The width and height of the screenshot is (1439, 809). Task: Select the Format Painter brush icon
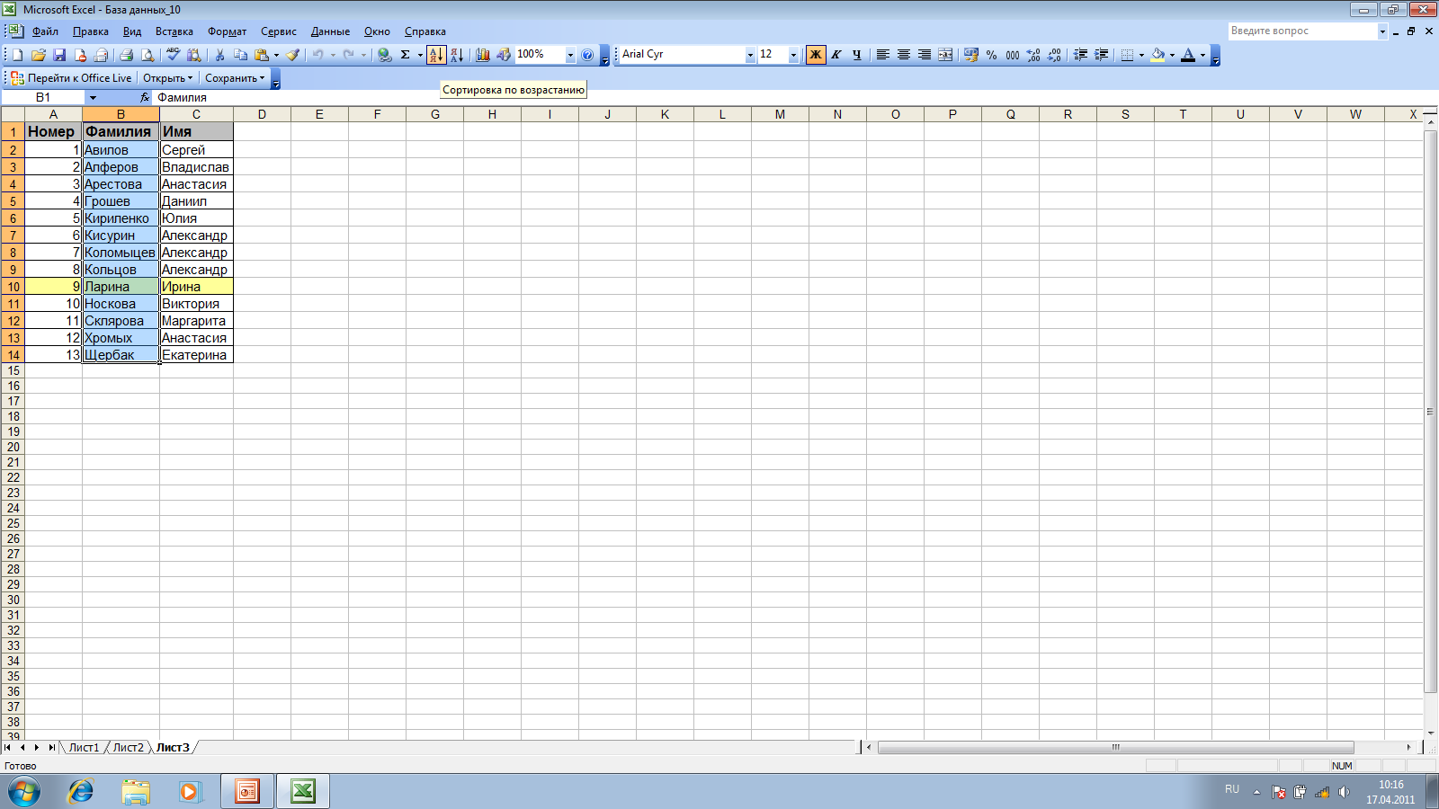292,55
